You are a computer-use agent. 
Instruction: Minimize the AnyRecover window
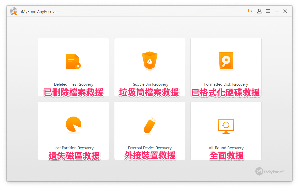[277, 11]
